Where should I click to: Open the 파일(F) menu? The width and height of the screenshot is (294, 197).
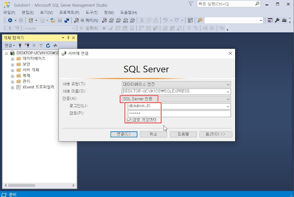click(9, 12)
